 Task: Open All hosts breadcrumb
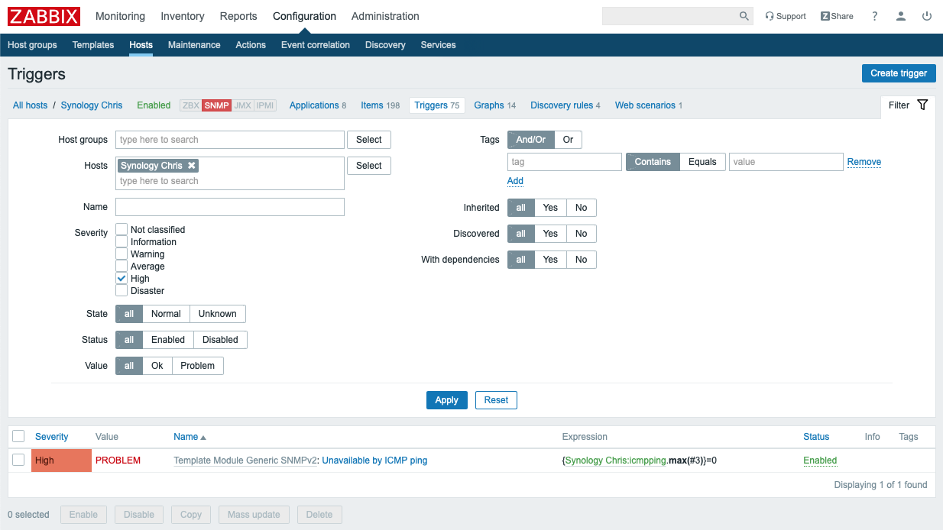coord(30,105)
